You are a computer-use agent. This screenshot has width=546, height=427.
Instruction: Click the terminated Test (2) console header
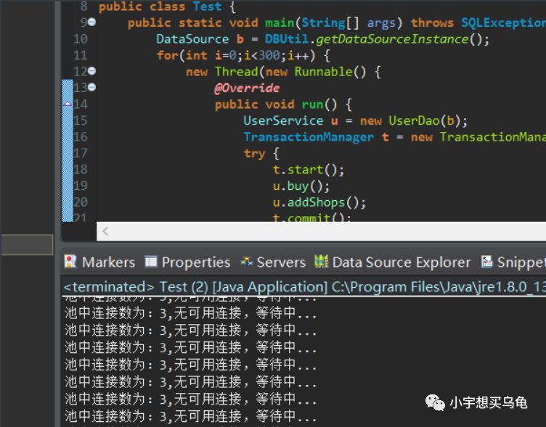pos(304,287)
